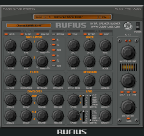Image resolution: width=144 pixels, height=136 pixels.
Task: Select previous preset with minus button
Action: click(x=46, y=17)
